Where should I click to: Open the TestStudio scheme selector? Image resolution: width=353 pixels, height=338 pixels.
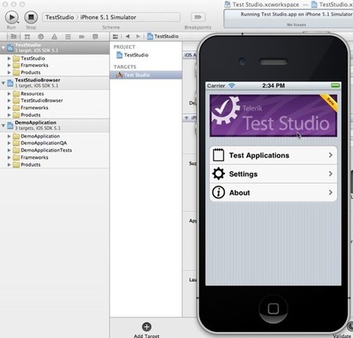click(x=60, y=17)
